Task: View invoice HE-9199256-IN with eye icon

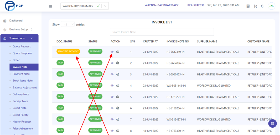Action: (x=112, y=108)
